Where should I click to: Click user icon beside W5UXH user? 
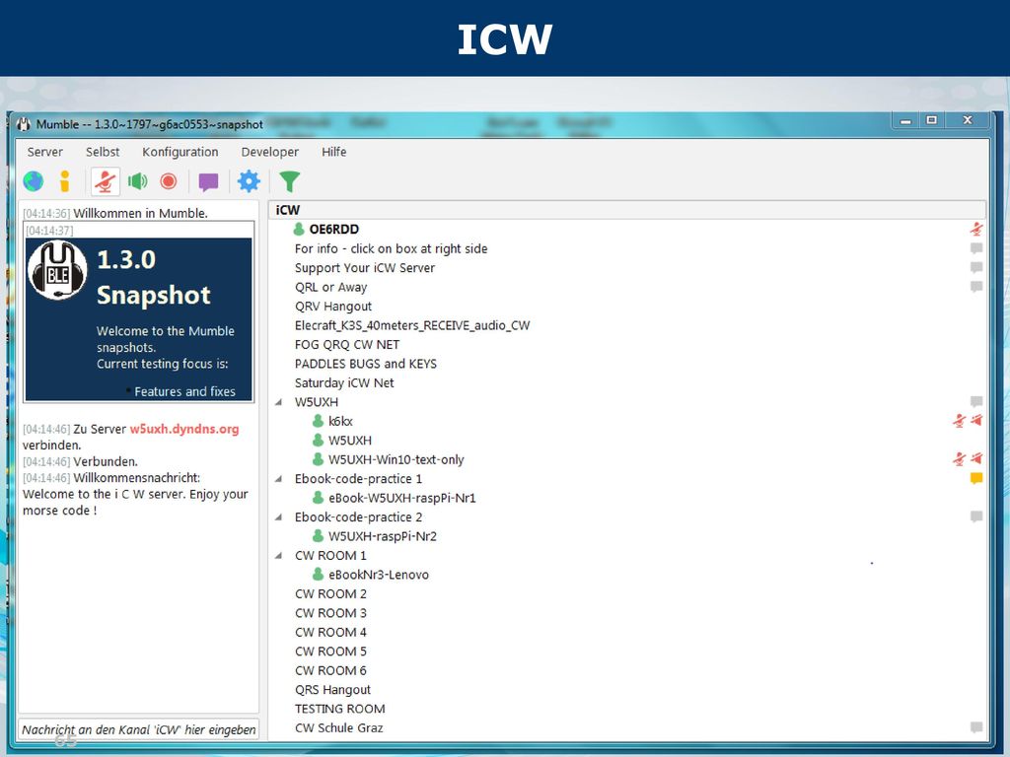coord(318,441)
